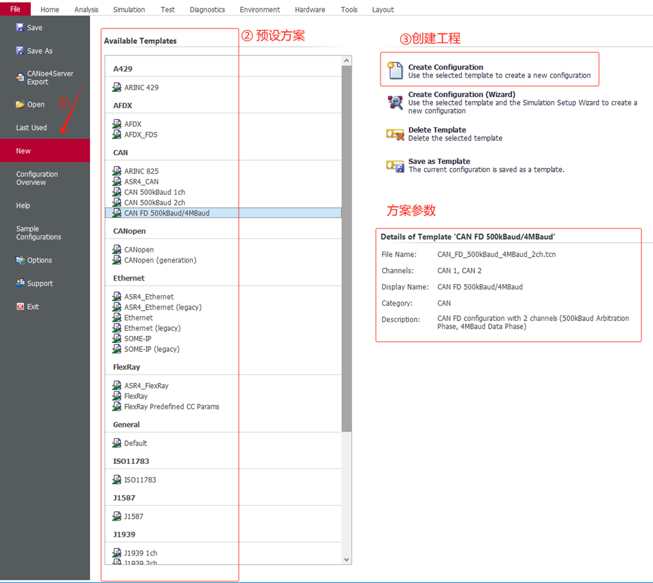Click the ARINC 429 template icon
653x583 pixels.
click(117, 88)
